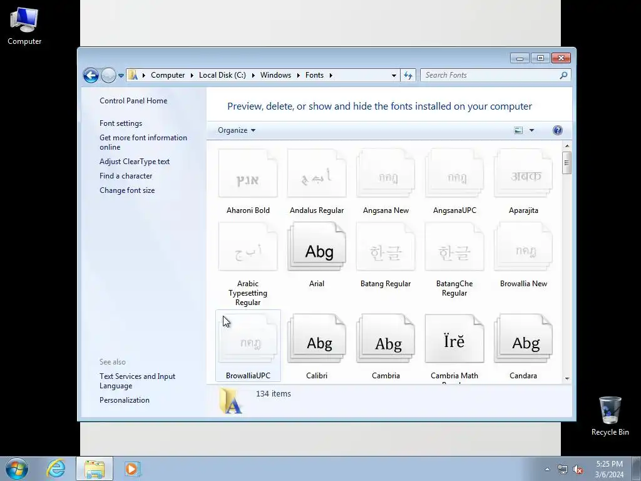Select the Calibri font family icon
This screenshot has height=481, width=641.
coord(317,339)
